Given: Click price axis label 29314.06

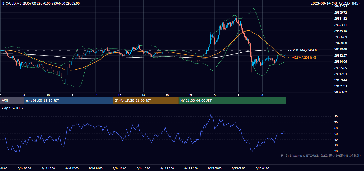Looking at the screenshot, I should [x=340, y=62].
